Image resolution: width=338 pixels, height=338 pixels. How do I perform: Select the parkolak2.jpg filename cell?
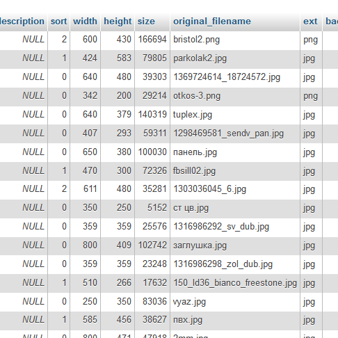235,58
